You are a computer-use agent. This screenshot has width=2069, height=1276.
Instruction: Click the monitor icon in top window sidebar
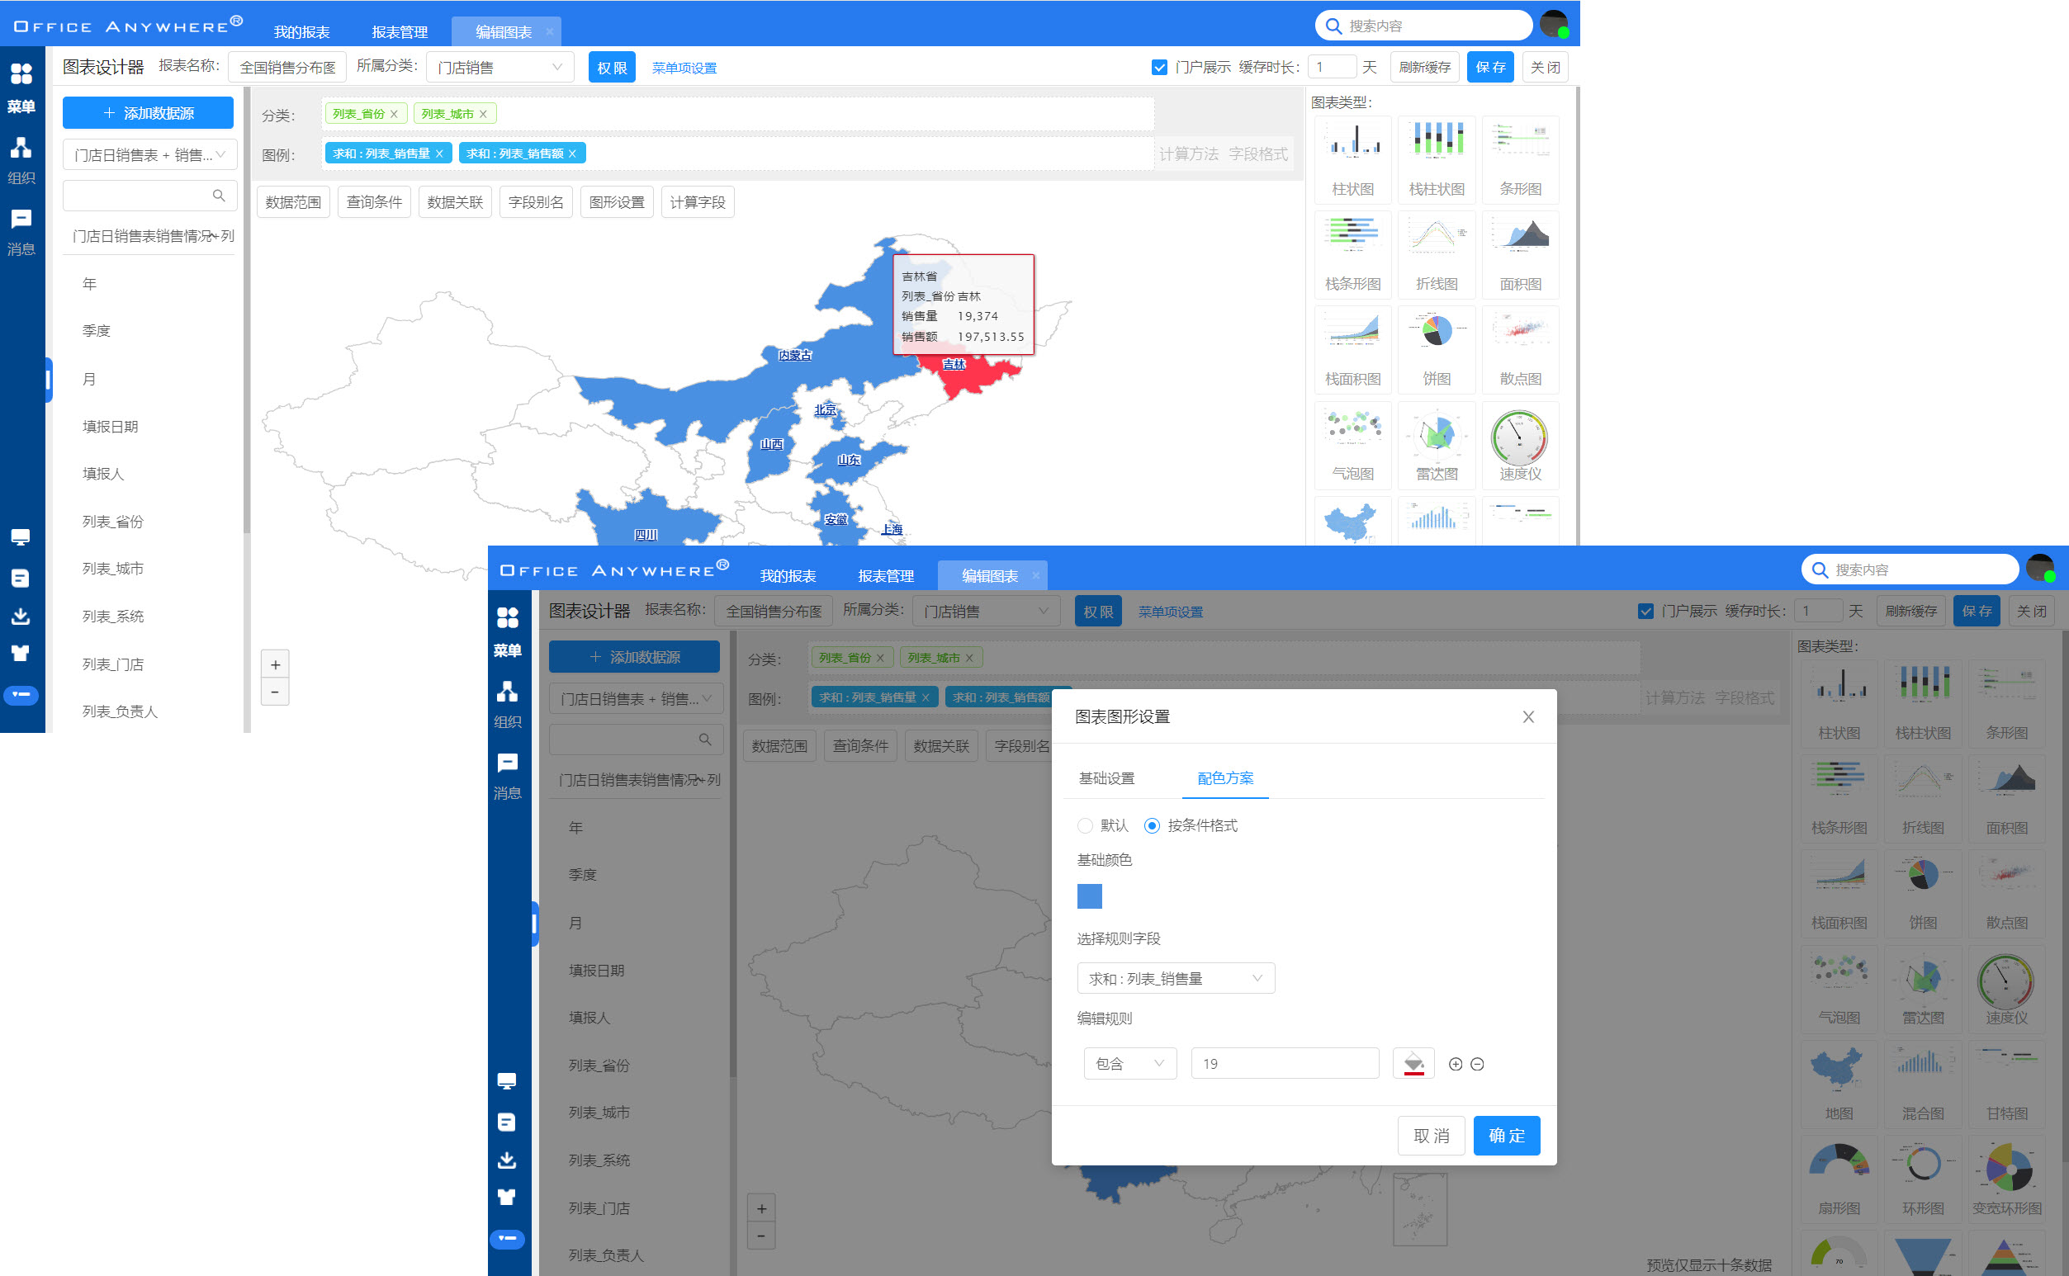coord(21,537)
